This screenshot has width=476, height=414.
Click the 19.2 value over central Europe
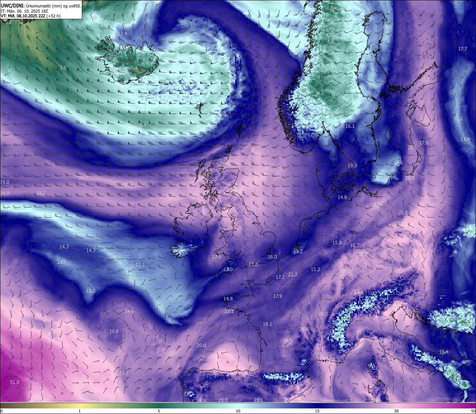pyautogui.click(x=389, y=263)
